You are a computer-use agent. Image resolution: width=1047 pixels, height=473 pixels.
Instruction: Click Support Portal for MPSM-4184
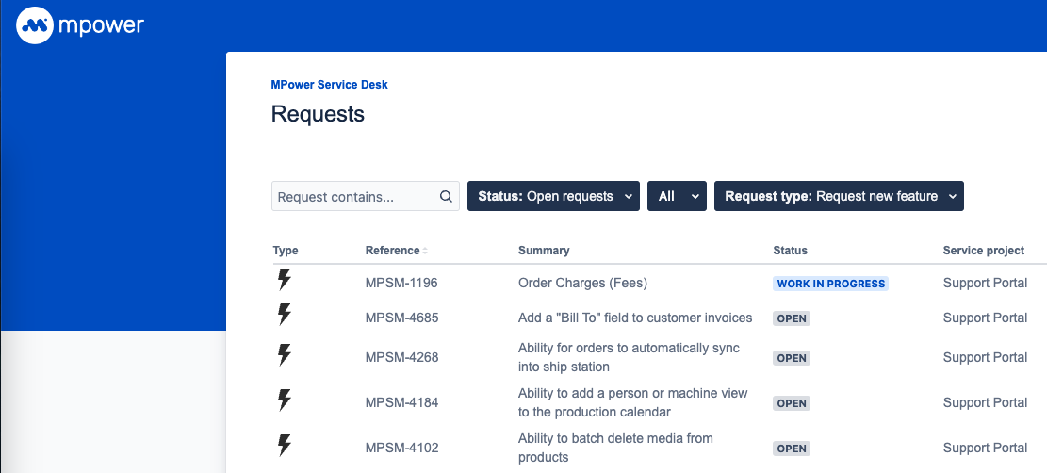click(x=985, y=402)
